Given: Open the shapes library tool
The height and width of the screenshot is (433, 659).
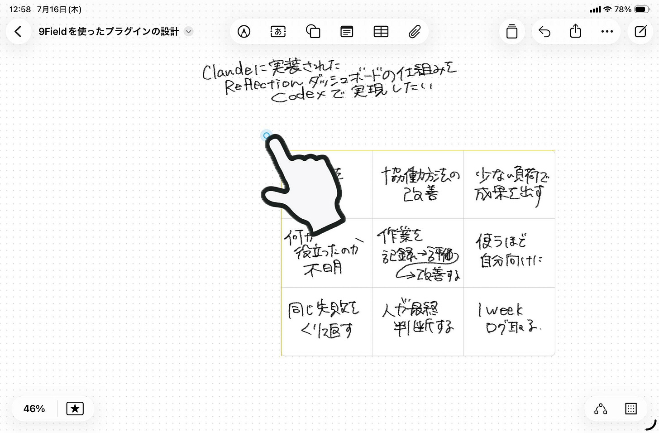Looking at the screenshot, I should (x=313, y=32).
